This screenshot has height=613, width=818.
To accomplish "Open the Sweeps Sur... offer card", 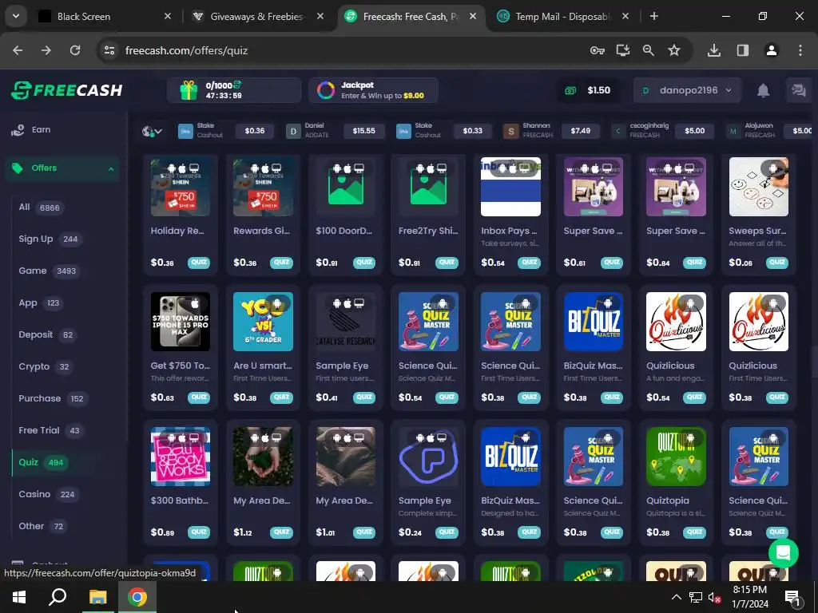I will point(759,213).
